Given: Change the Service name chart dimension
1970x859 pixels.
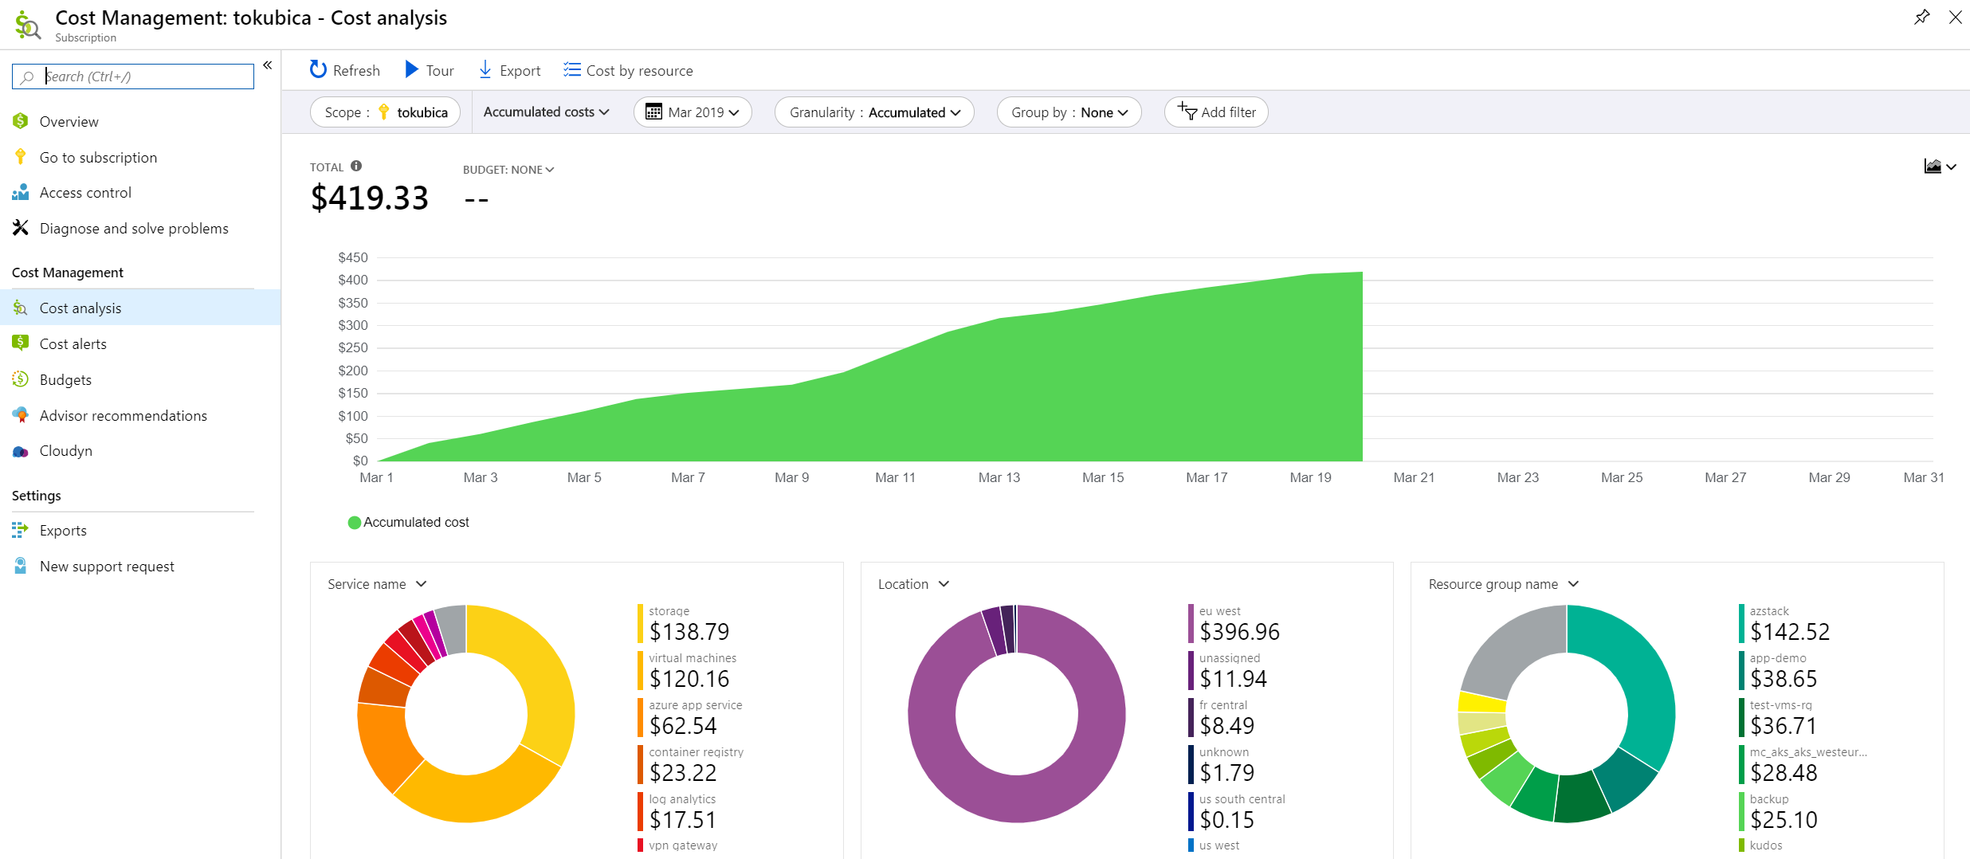Looking at the screenshot, I should (377, 584).
